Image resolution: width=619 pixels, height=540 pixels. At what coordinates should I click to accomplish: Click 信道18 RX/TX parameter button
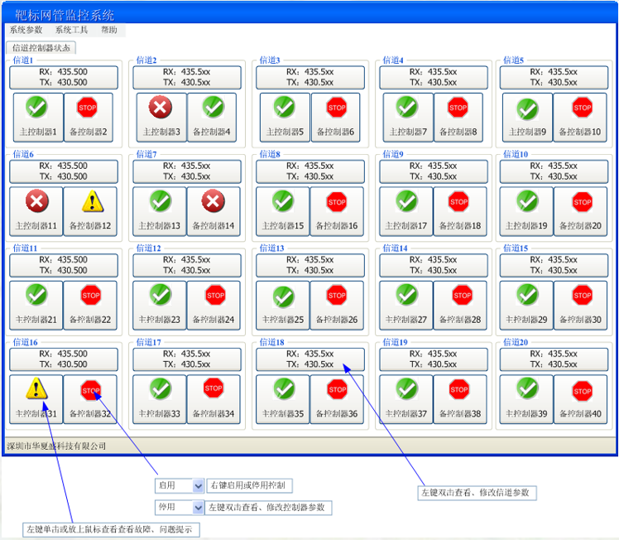point(309,359)
